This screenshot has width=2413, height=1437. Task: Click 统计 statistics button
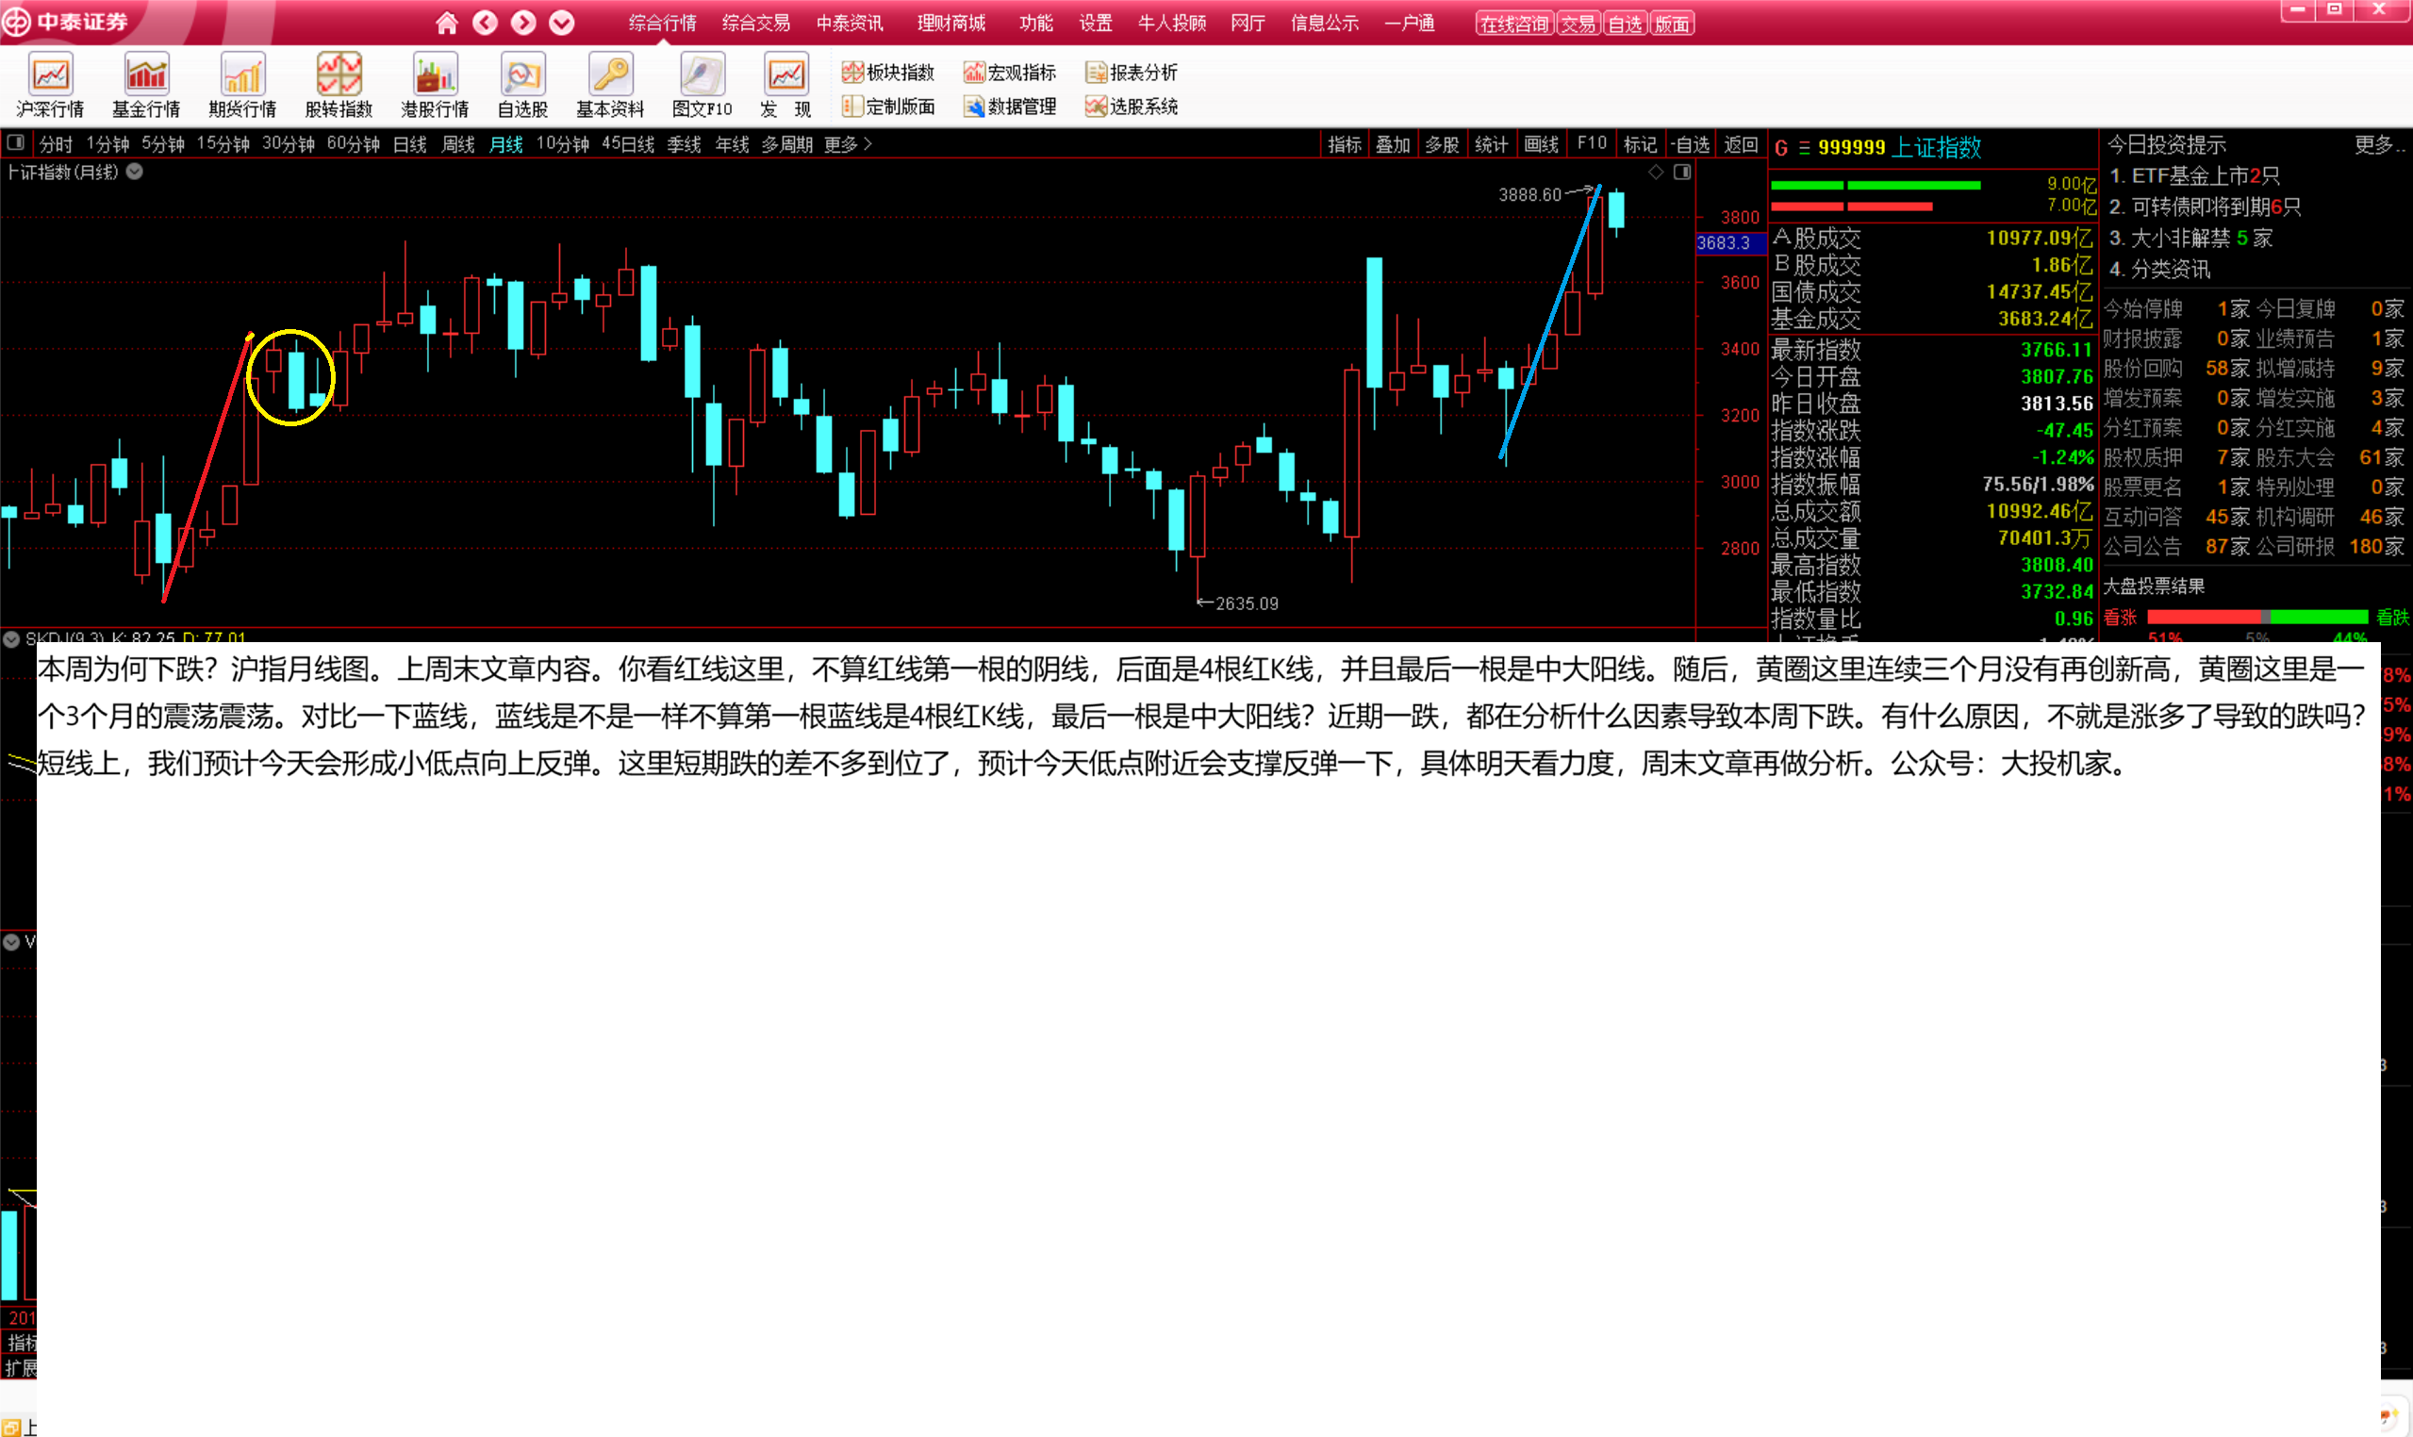pyautogui.click(x=1491, y=144)
